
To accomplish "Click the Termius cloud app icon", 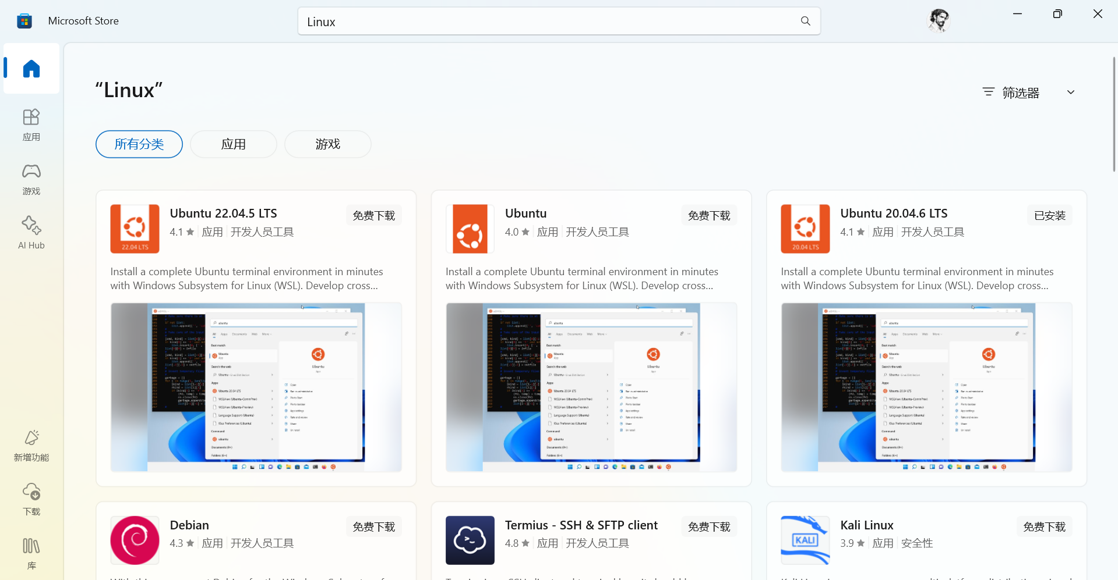I will pyautogui.click(x=470, y=540).
